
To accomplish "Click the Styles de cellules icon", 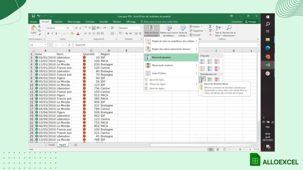I will coord(183,28).
